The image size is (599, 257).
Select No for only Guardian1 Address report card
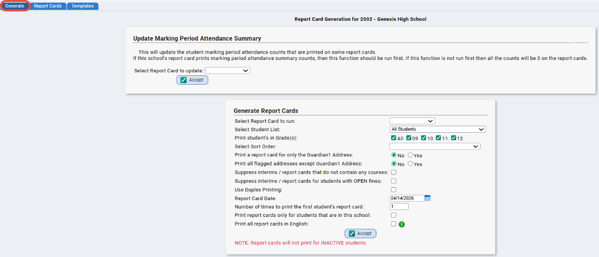tap(394, 155)
